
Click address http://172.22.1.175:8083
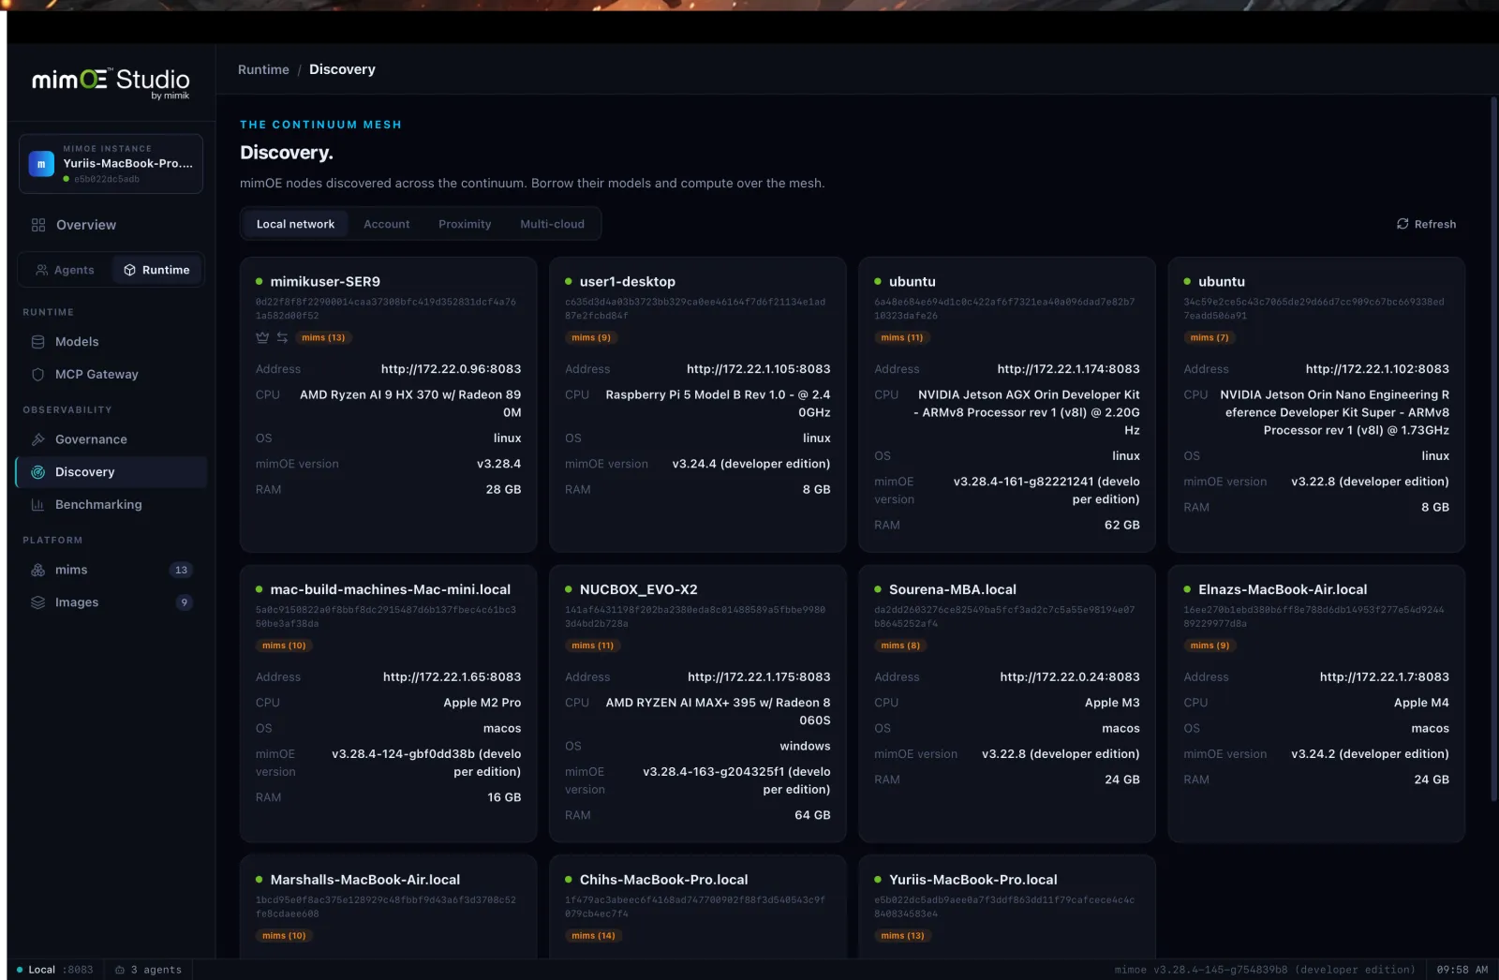(759, 677)
